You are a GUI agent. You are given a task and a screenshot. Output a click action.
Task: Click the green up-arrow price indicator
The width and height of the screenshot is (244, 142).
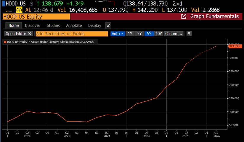pos(38,4)
